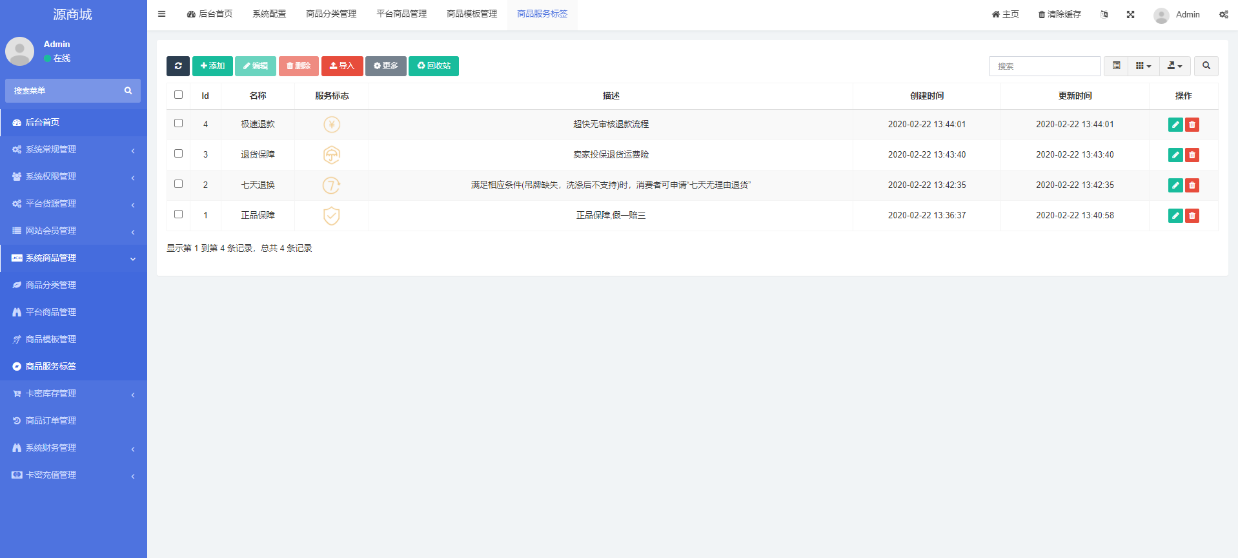Open settings gears icon at top right

click(x=1223, y=14)
